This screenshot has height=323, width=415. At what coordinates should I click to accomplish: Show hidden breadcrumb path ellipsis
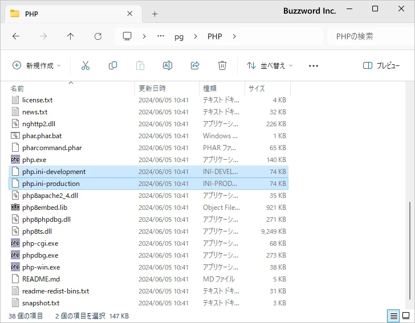point(161,36)
